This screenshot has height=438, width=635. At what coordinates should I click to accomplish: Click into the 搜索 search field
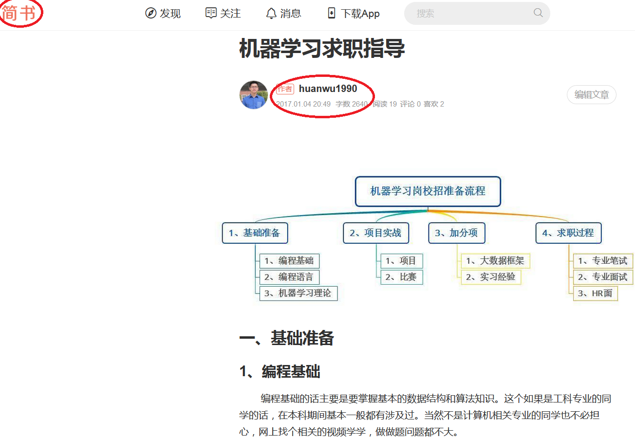pyautogui.click(x=477, y=13)
